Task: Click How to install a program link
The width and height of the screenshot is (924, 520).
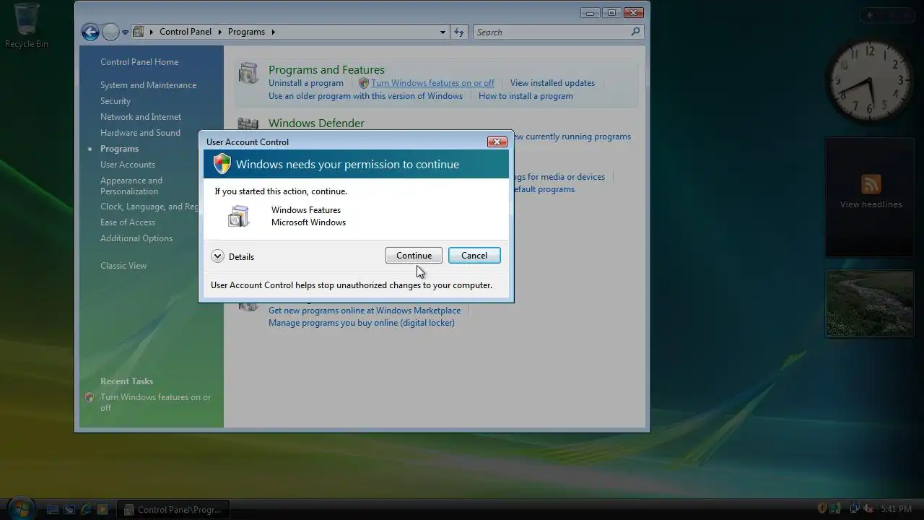Action: [x=526, y=96]
